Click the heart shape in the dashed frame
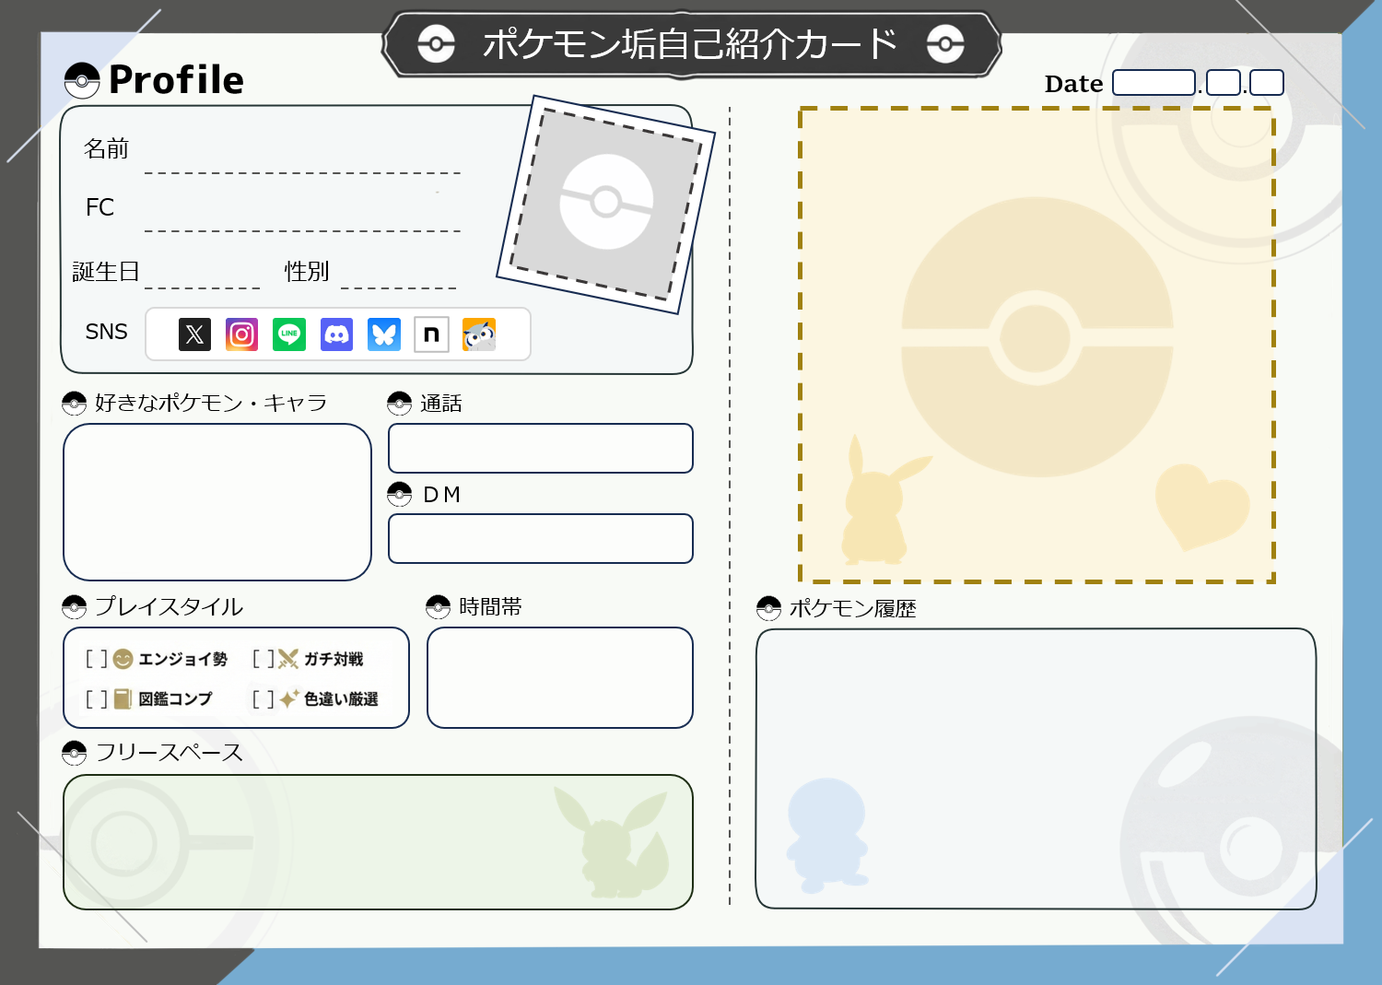This screenshot has height=985, width=1382. (x=1201, y=507)
